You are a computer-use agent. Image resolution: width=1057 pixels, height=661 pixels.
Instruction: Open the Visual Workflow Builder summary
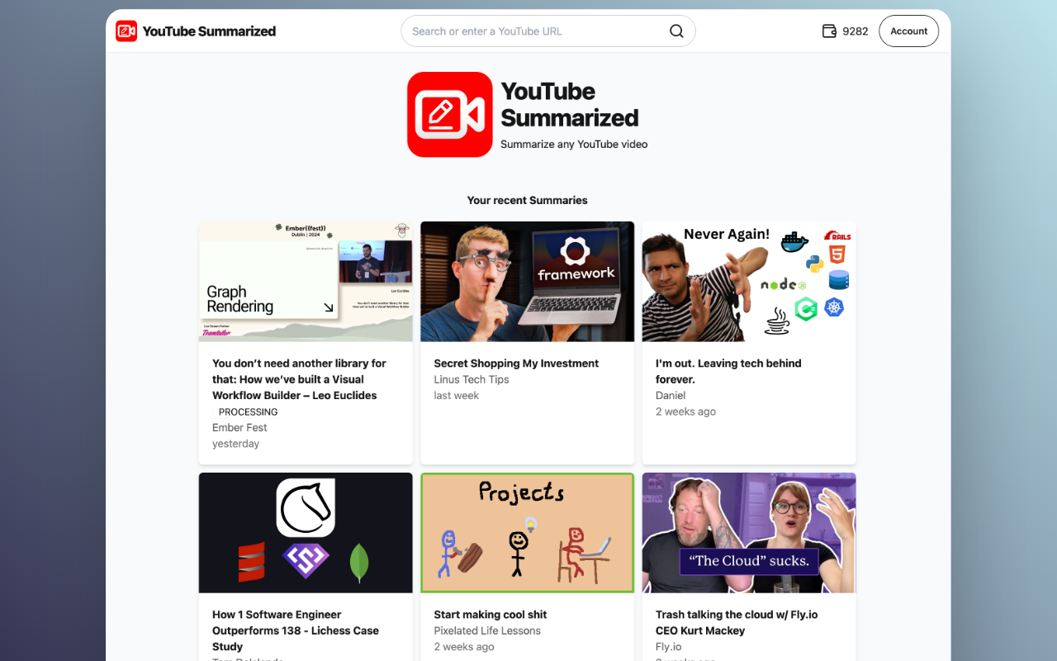[300, 379]
